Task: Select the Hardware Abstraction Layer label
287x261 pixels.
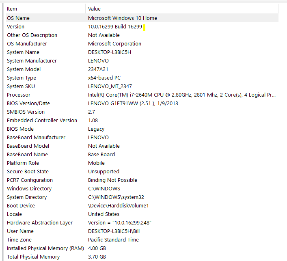Action: pos(40,223)
